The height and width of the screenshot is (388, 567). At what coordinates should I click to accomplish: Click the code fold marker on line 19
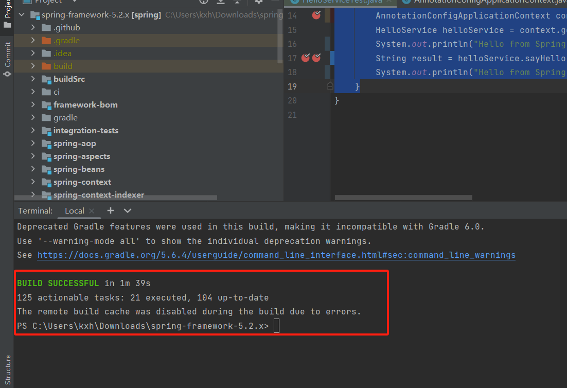330,86
